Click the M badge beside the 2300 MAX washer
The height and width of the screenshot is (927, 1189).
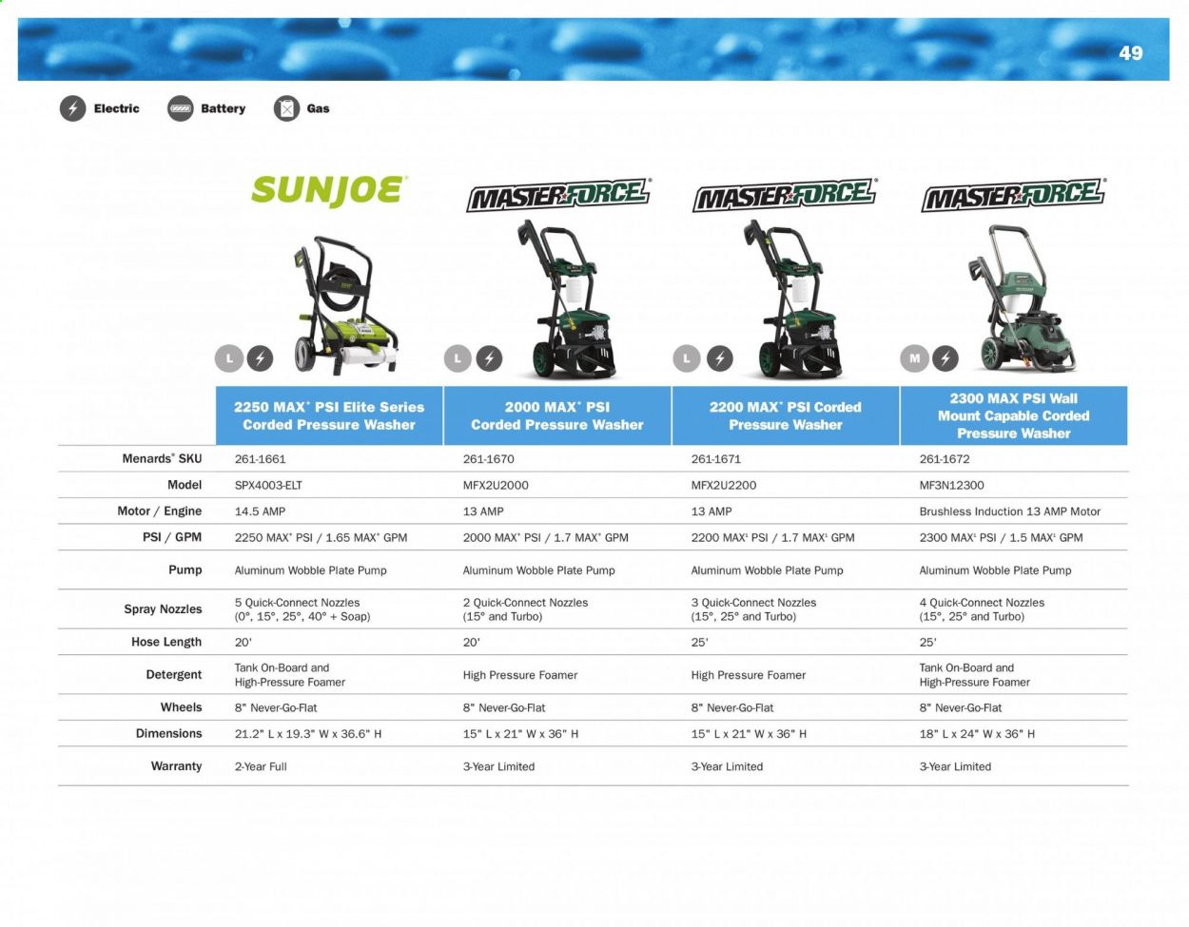(x=914, y=358)
